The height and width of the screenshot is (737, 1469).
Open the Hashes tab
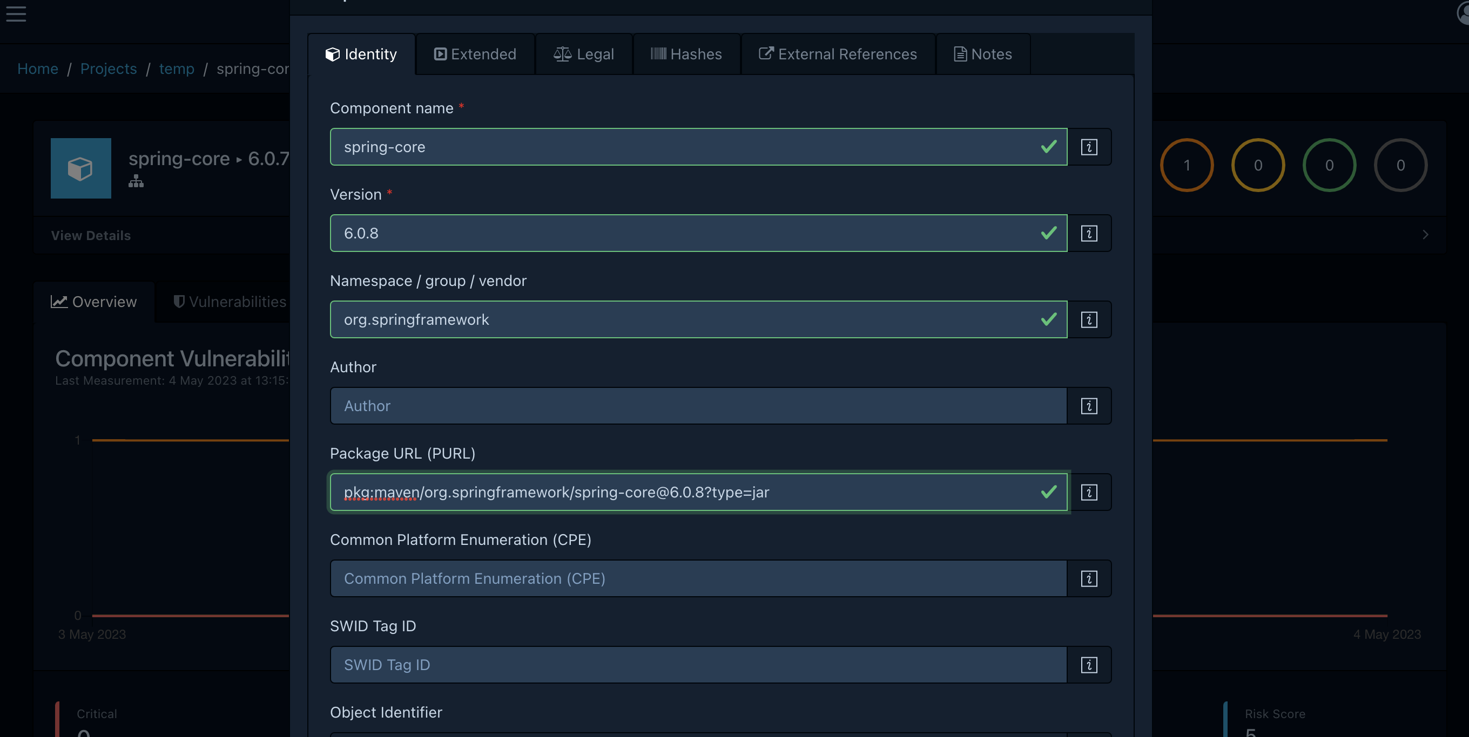pos(686,54)
